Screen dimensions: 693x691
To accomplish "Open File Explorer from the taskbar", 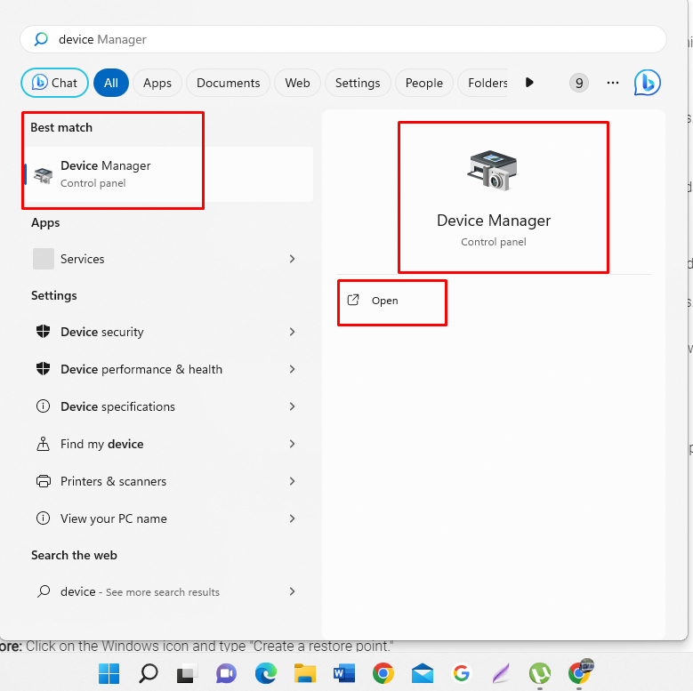I will point(305,673).
